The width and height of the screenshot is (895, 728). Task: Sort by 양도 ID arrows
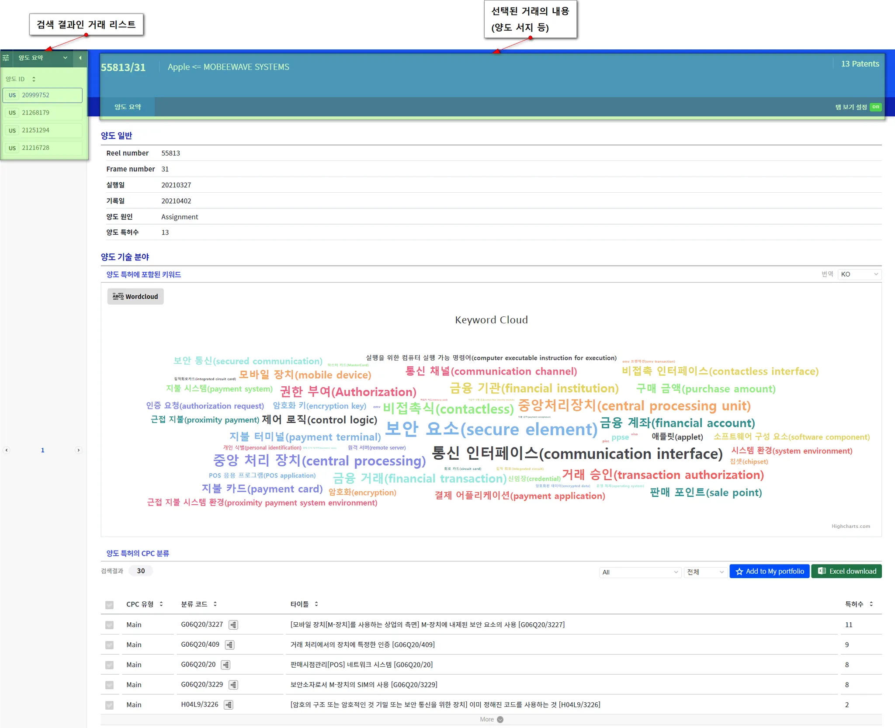coord(34,79)
